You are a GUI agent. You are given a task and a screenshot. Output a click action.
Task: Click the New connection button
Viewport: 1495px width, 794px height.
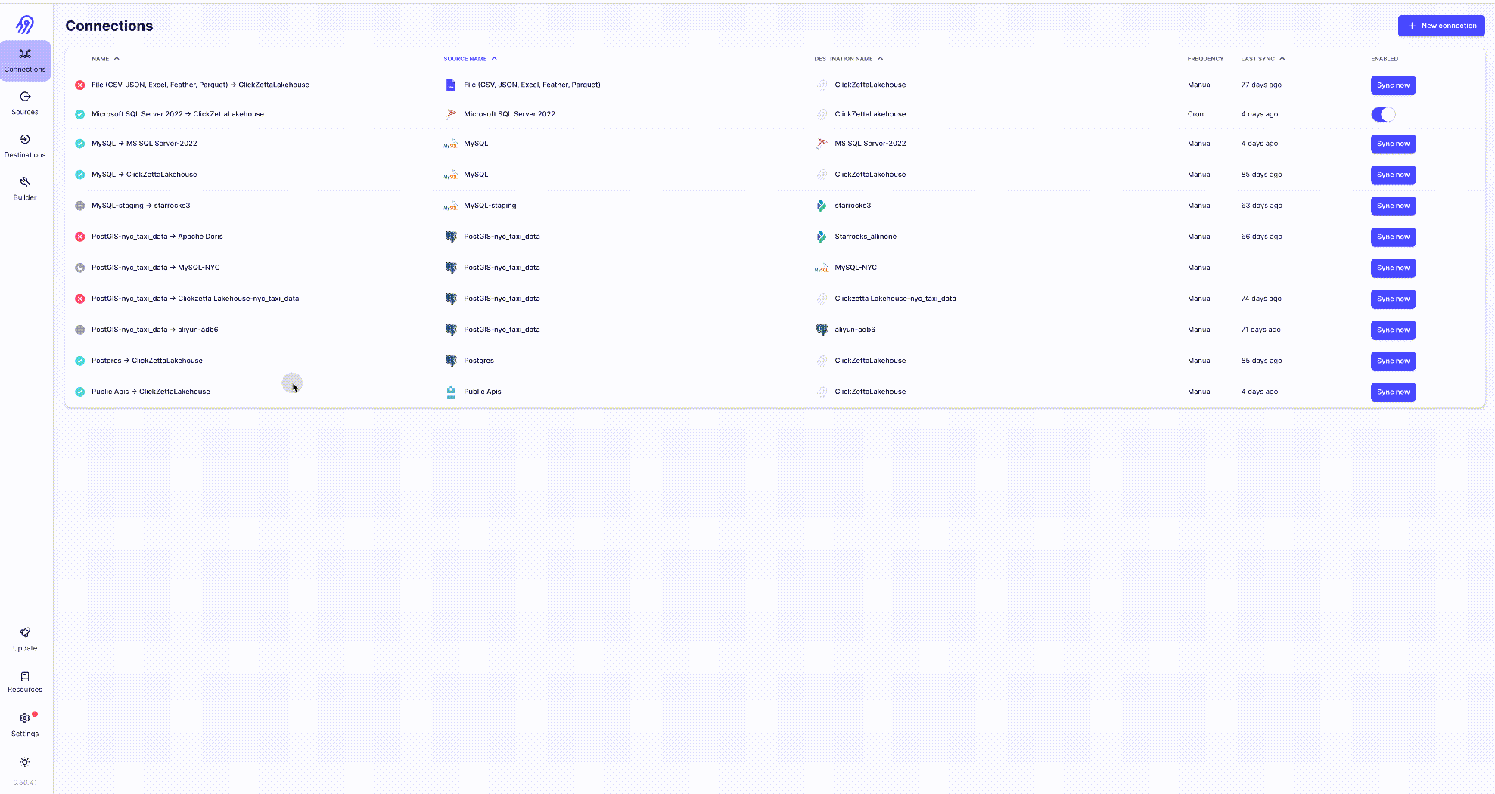pyautogui.click(x=1441, y=25)
